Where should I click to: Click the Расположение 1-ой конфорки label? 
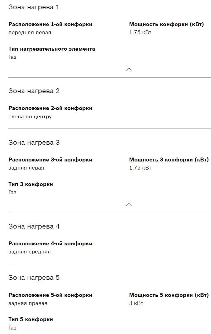50,24
